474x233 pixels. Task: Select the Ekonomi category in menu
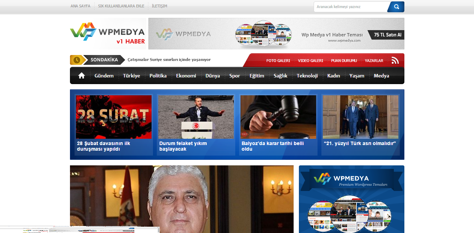coord(186,76)
